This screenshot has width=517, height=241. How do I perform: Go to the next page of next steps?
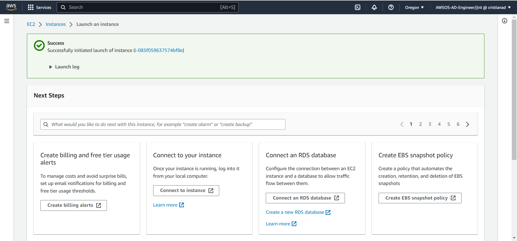coord(468,124)
